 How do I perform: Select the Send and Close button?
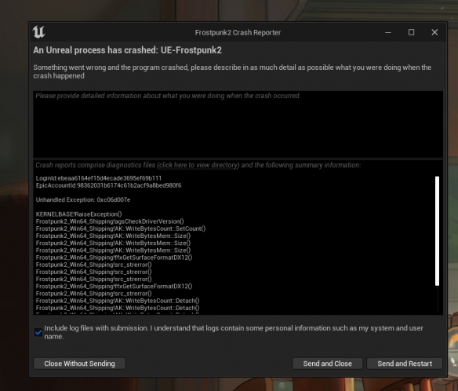coord(328,364)
